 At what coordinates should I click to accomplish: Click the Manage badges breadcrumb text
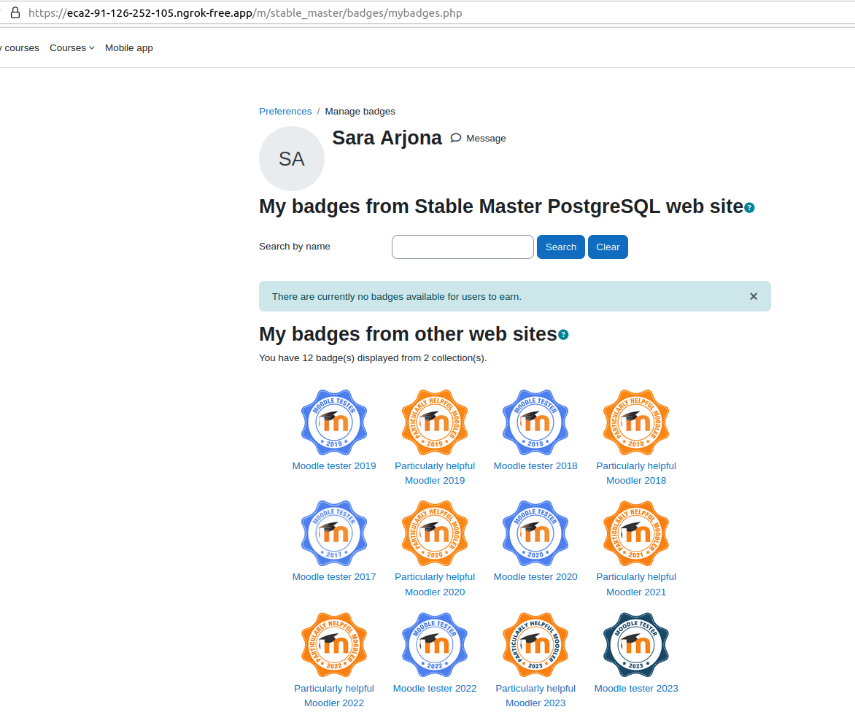360,111
